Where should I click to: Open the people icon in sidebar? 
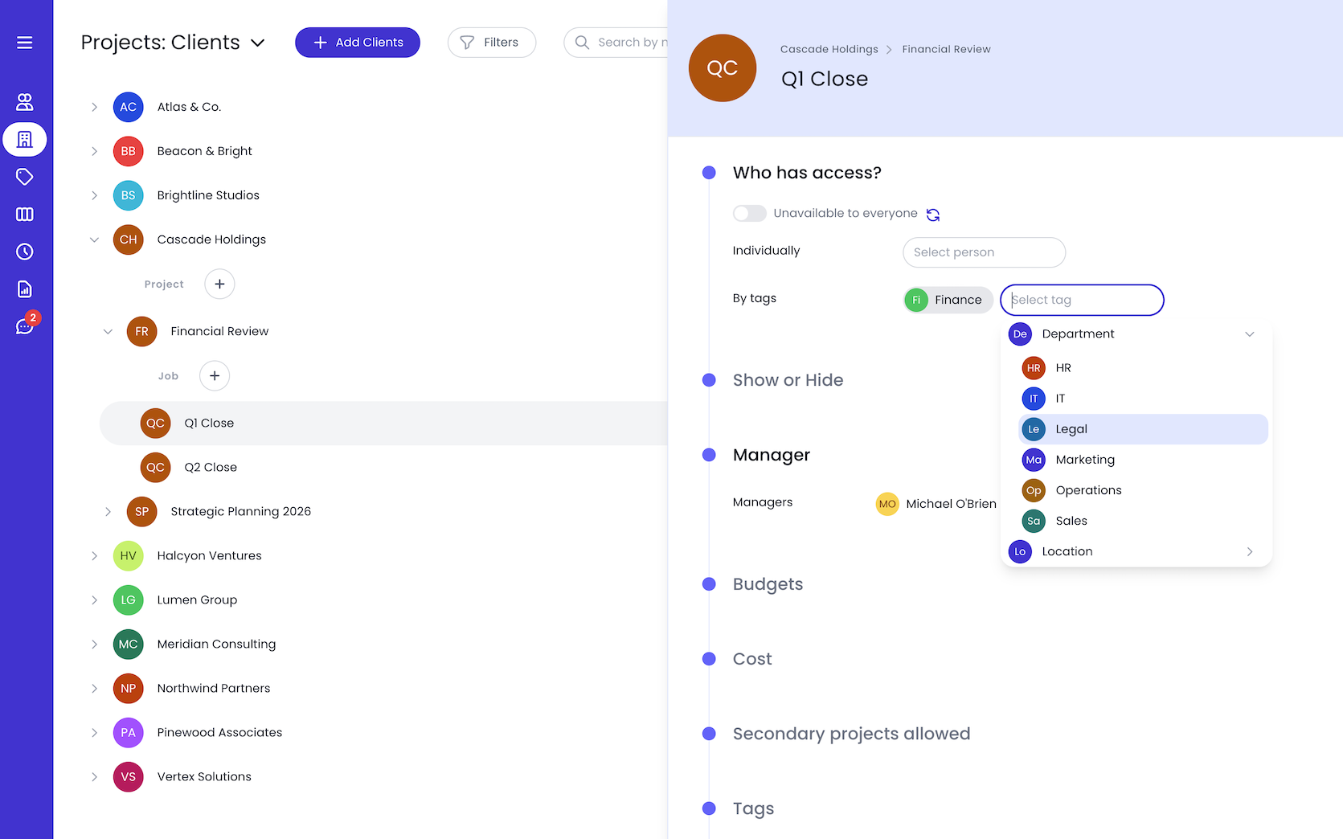click(25, 102)
